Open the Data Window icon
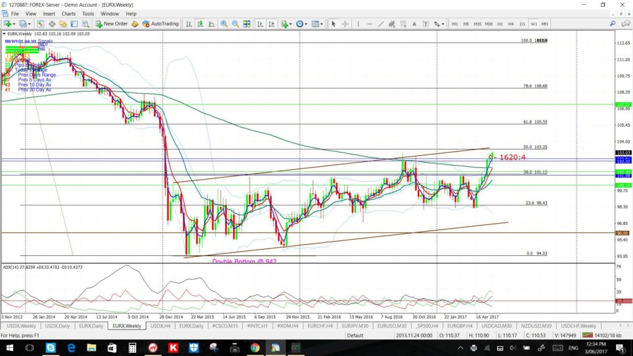The height and width of the screenshot is (356, 633). 52,24
